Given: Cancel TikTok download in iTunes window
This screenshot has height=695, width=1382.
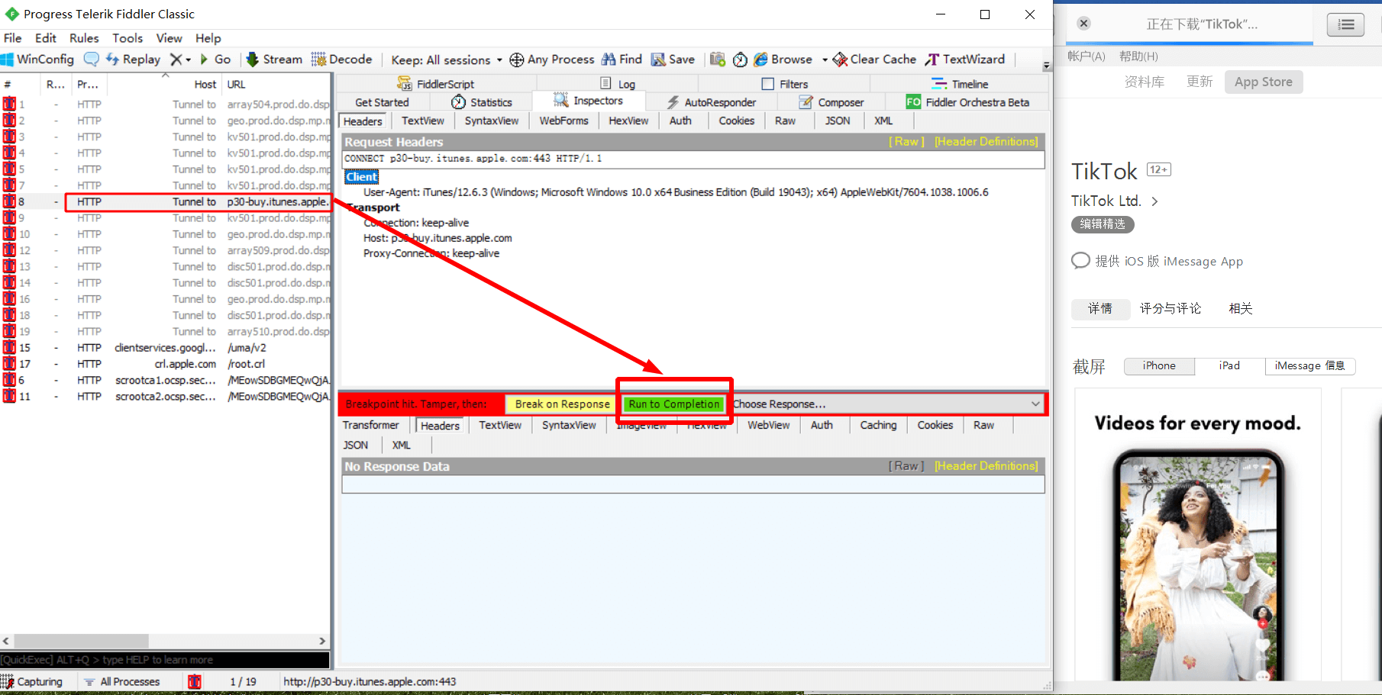Looking at the screenshot, I should tap(1083, 24).
